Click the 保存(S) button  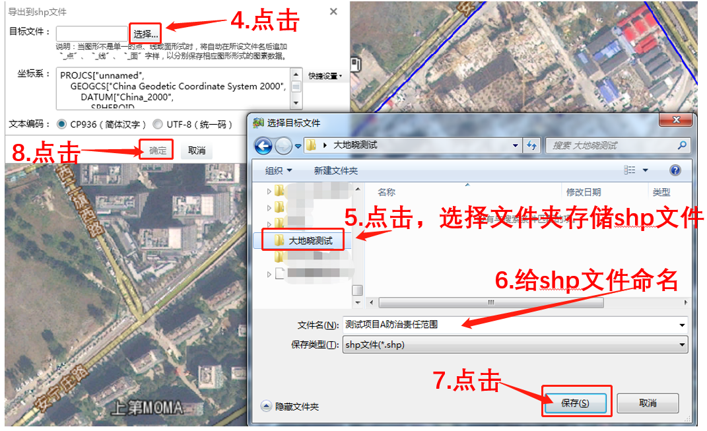tap(576, 403)
